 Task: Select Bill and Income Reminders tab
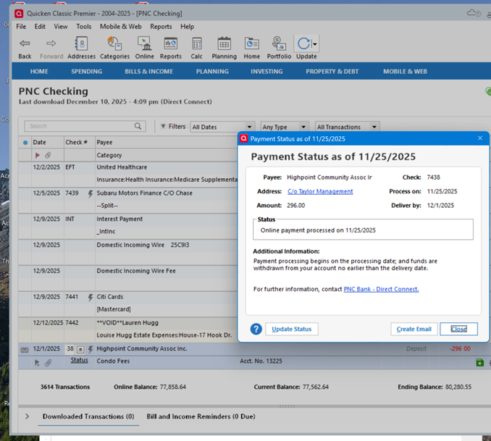[201, 416]
